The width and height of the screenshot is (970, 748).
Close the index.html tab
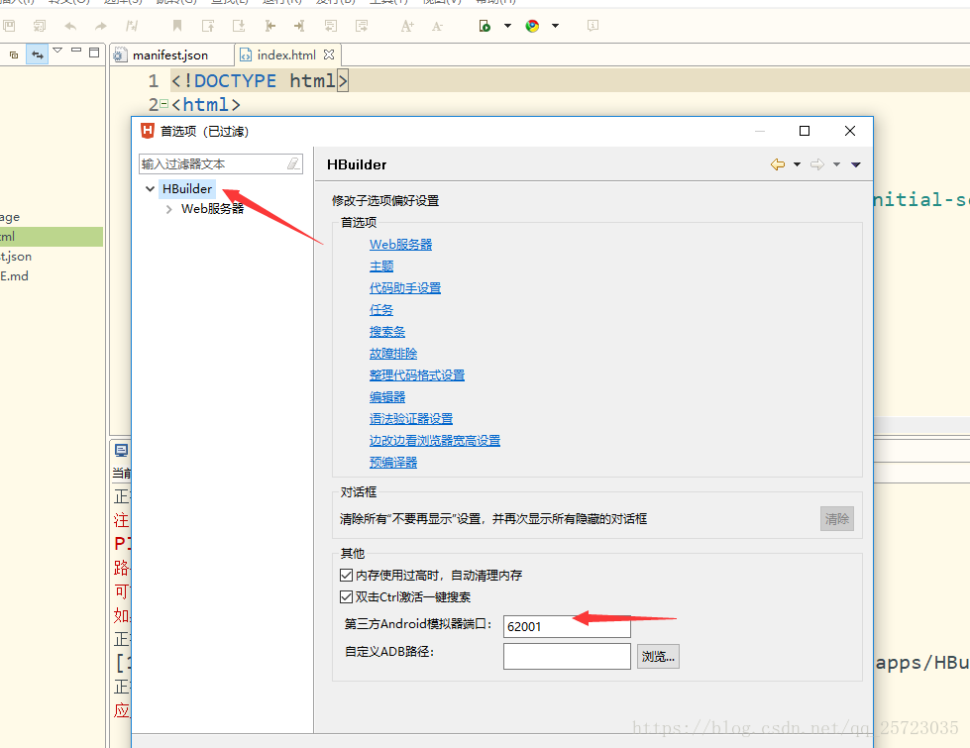[329, 54]
